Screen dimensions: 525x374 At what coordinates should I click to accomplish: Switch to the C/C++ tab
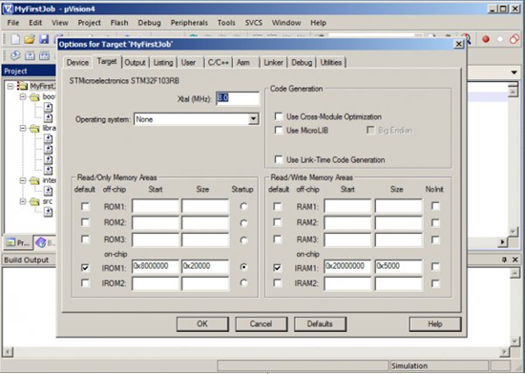pos(219,63)
